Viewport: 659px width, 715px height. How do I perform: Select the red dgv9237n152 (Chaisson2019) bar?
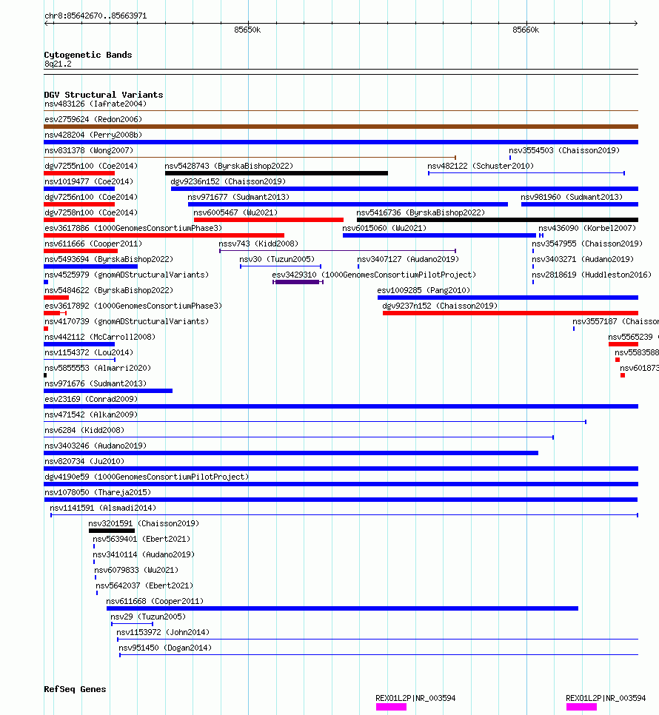click(x=510, y=313)
